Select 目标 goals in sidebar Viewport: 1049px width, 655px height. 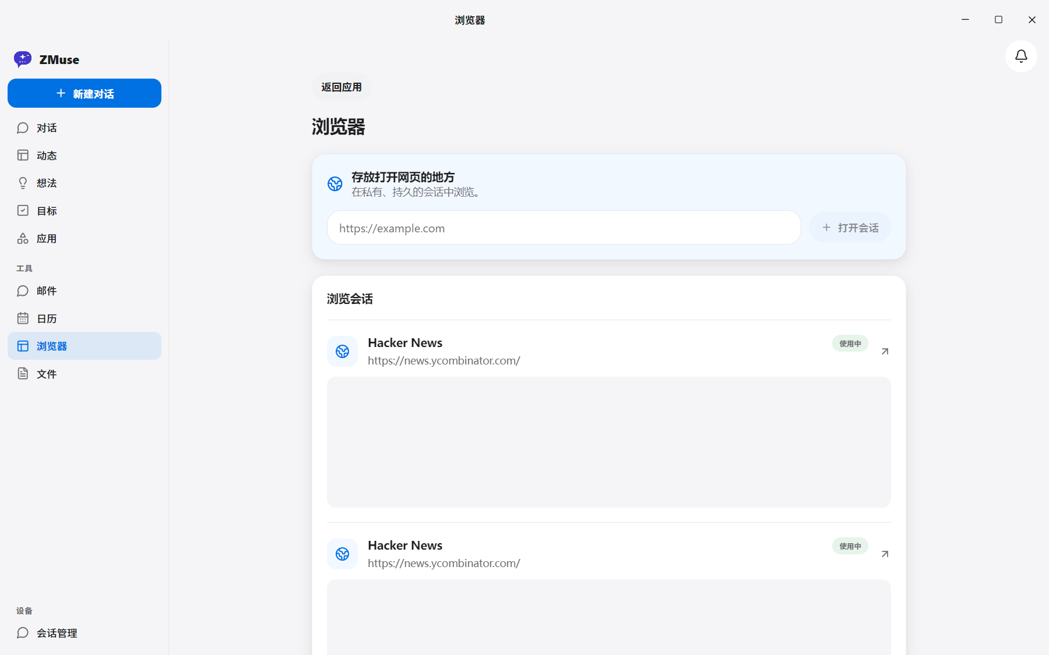85,211
